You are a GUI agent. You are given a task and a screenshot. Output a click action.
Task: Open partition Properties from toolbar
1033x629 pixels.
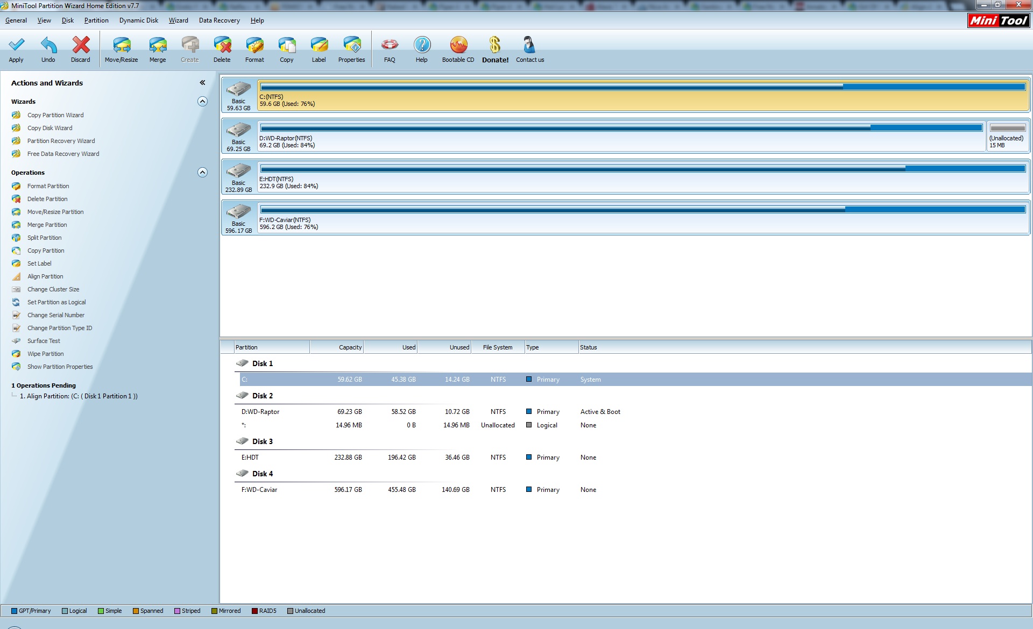coord(352,45)
